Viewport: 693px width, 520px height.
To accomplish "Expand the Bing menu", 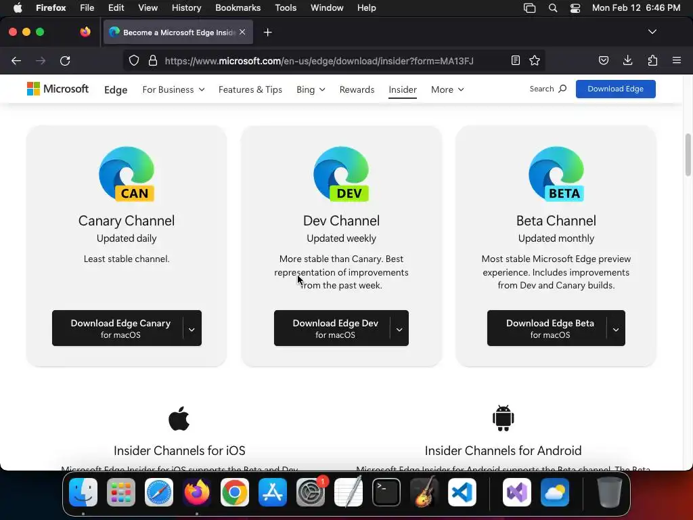I will [x=311, y=90].
